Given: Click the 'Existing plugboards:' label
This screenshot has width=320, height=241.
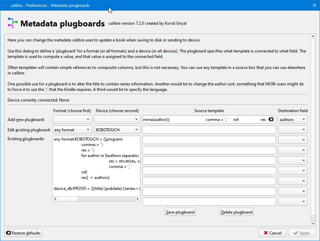Looking at the screenshot, I should coord(26,139).
